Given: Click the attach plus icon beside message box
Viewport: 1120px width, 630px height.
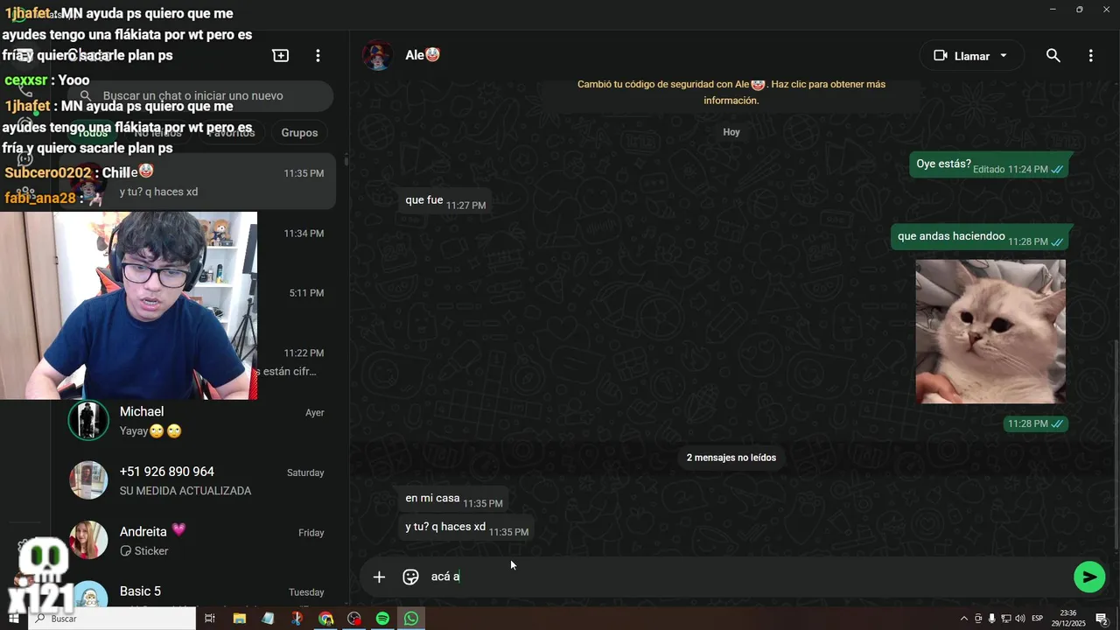Looking at the screenshot, I should (379, 577).
